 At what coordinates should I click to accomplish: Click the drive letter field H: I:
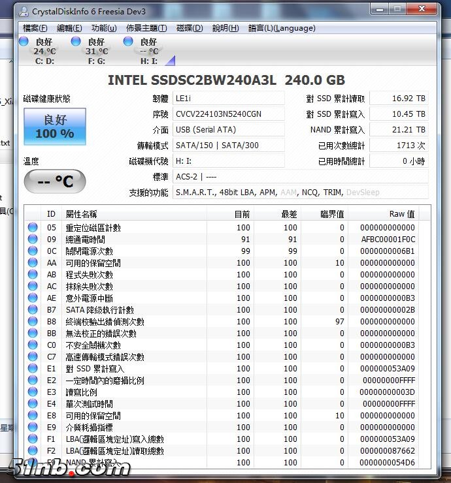[229, 161]
